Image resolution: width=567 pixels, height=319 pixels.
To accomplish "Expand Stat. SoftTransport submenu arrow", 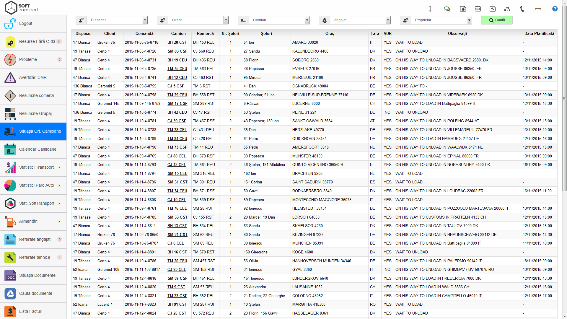I will (x=59, y=204).
